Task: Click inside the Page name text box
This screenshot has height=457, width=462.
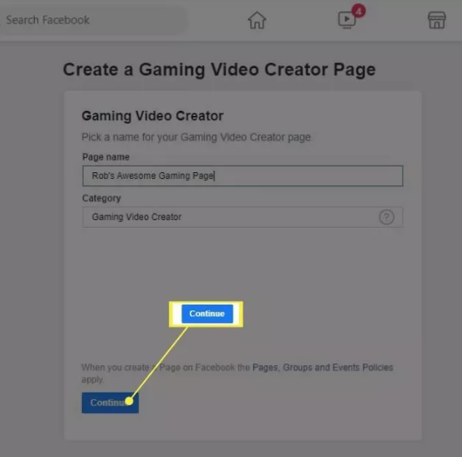Action: (243, 176)
